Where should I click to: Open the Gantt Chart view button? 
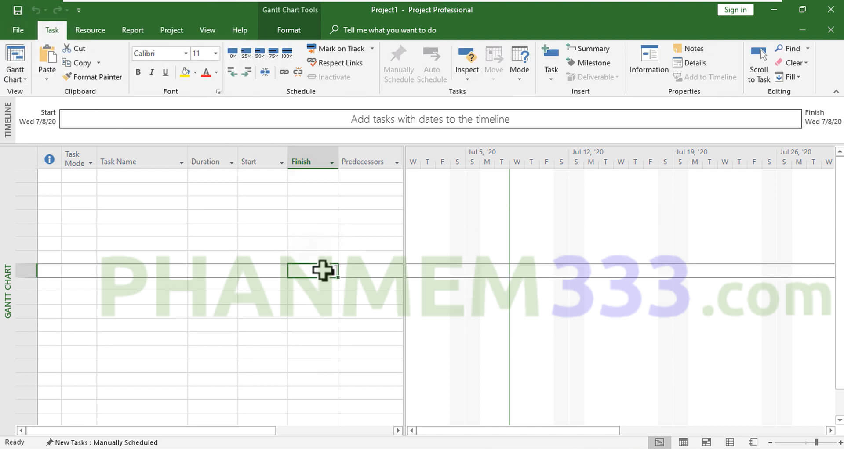(x=15, y=64)
